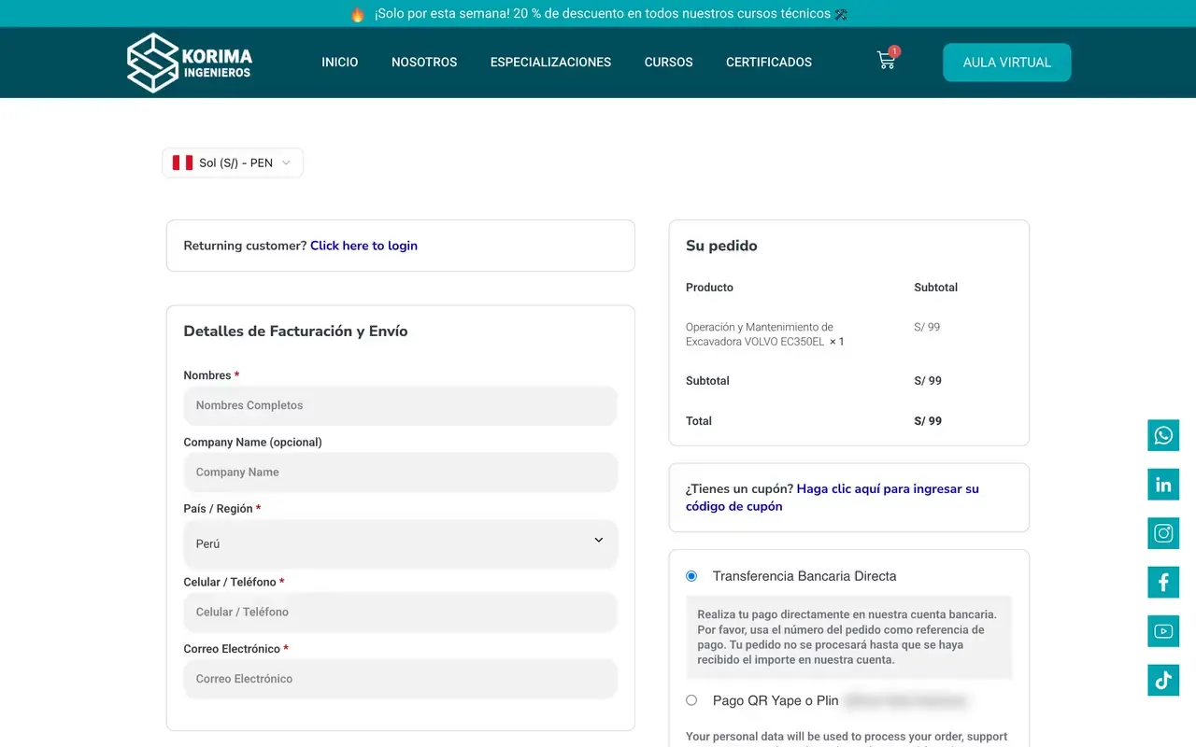The height and width of the screenshot is (747, 1196).
Task: Open the Facebook side button
Action: [1163, 583]
